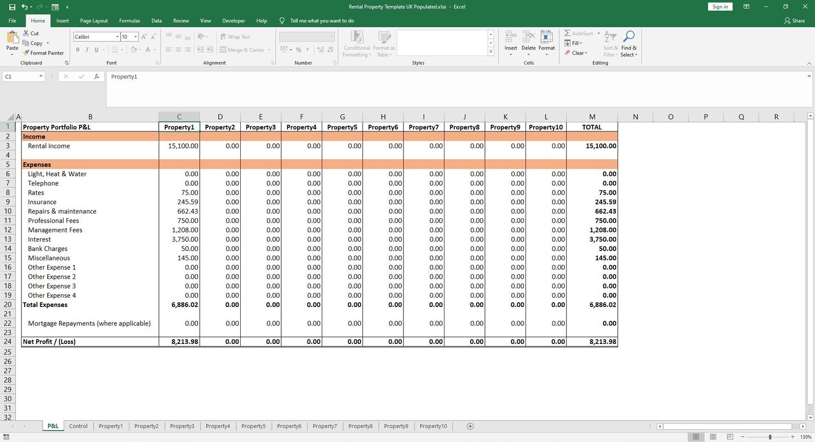Click the Decrease Indent icon
Image resolution: width=815 pixels, height=442 pixels.
[201, 50]
